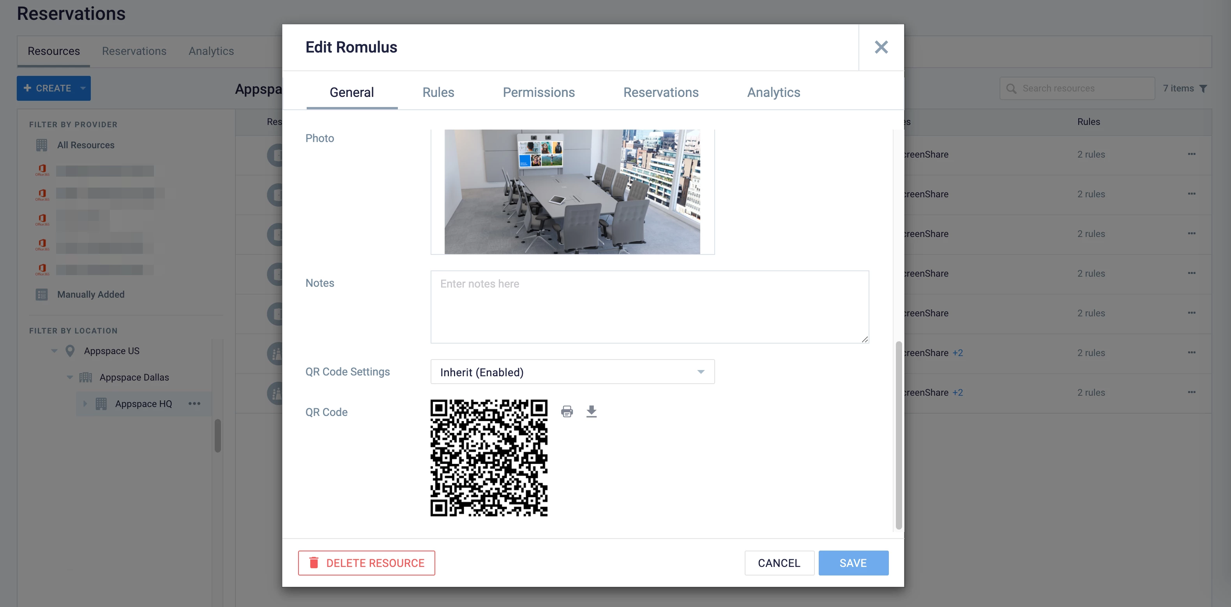Open the Analytics tab in the dialog

click(x=774, y=93)
